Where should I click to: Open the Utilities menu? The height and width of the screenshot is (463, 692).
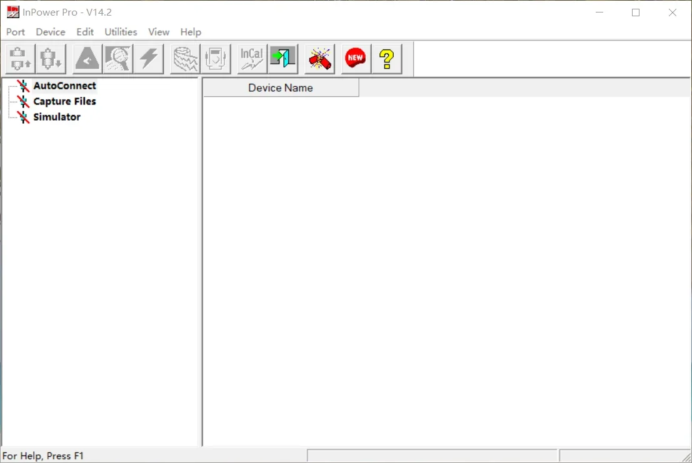coord(121,32)
